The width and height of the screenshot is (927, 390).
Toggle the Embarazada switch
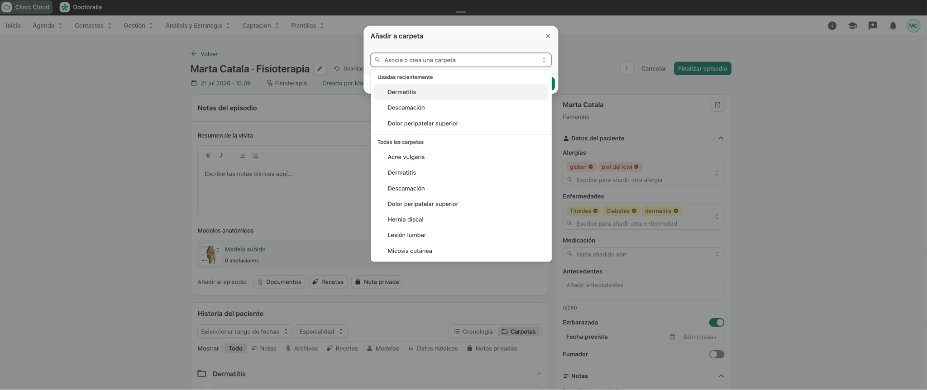[x=717, y=323]
